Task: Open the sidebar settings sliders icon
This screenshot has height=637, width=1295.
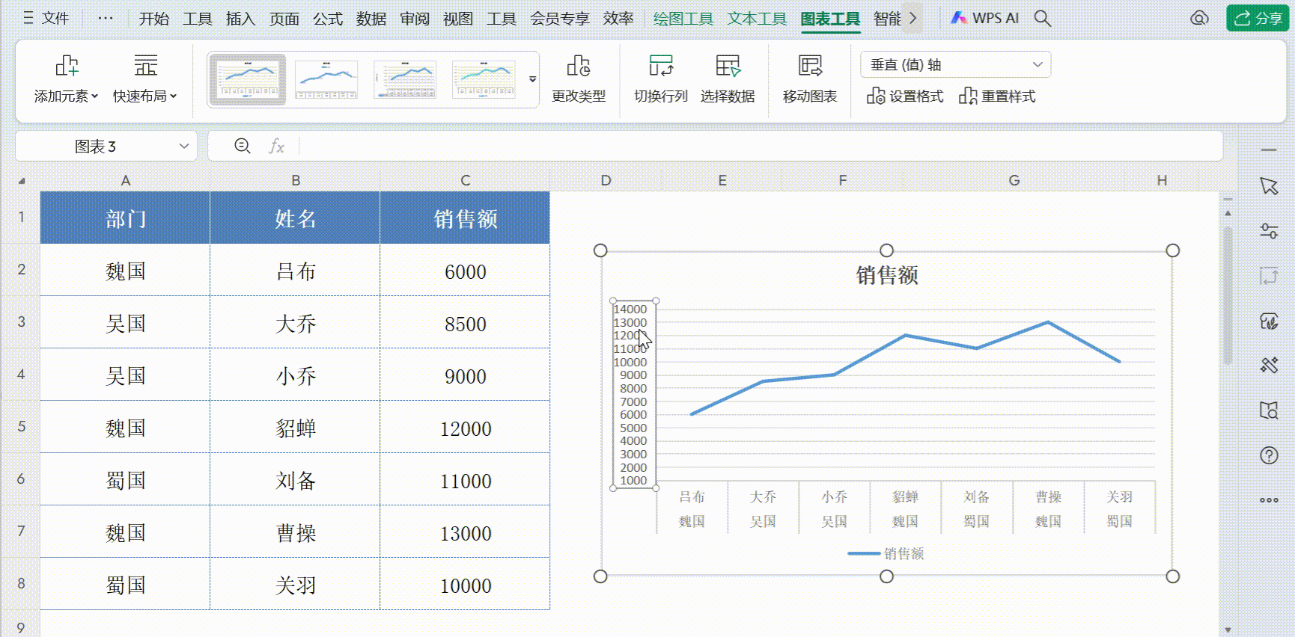Action: click(1269, 231)
